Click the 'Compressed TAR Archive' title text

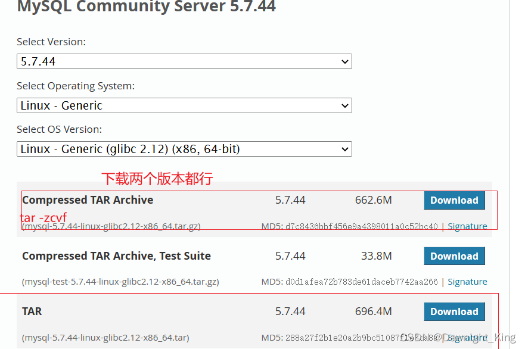tap(88, 200)
